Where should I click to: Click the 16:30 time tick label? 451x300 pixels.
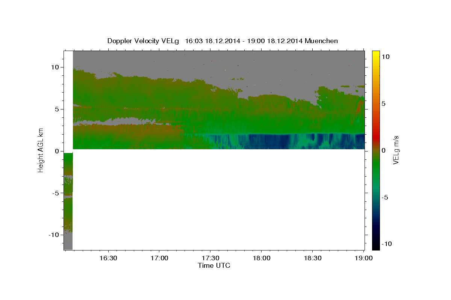click(108, 258)
